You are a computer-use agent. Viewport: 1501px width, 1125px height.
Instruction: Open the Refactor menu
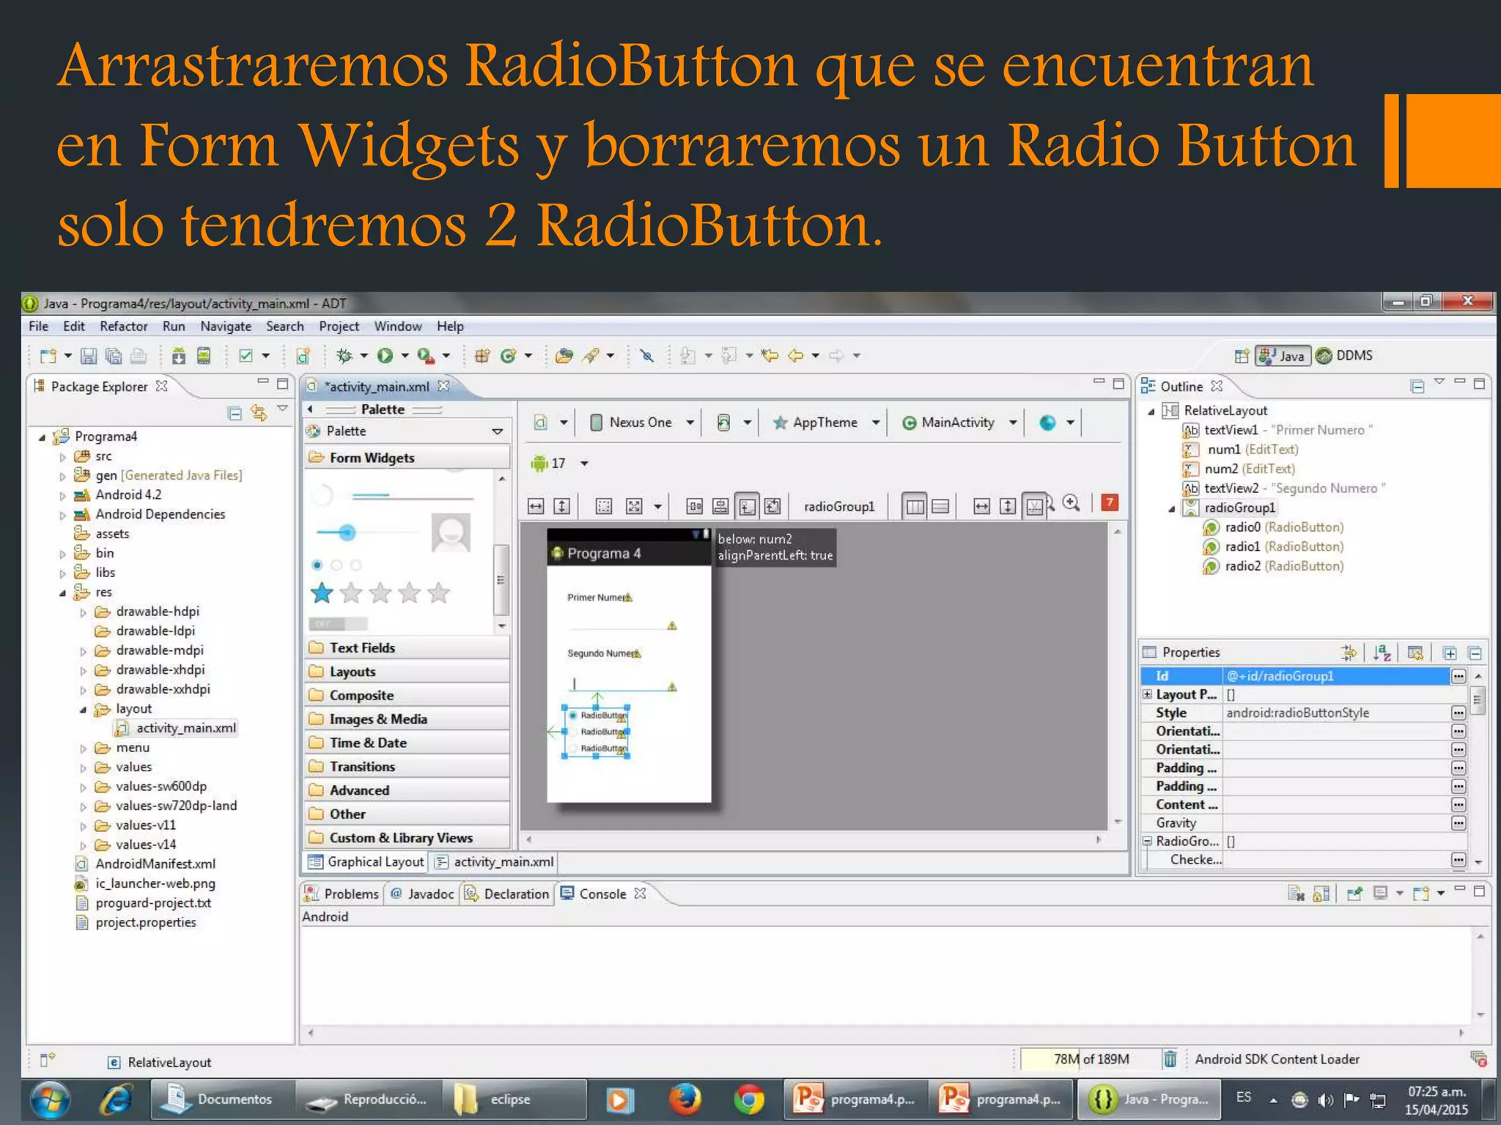click(x=123, y=326)
